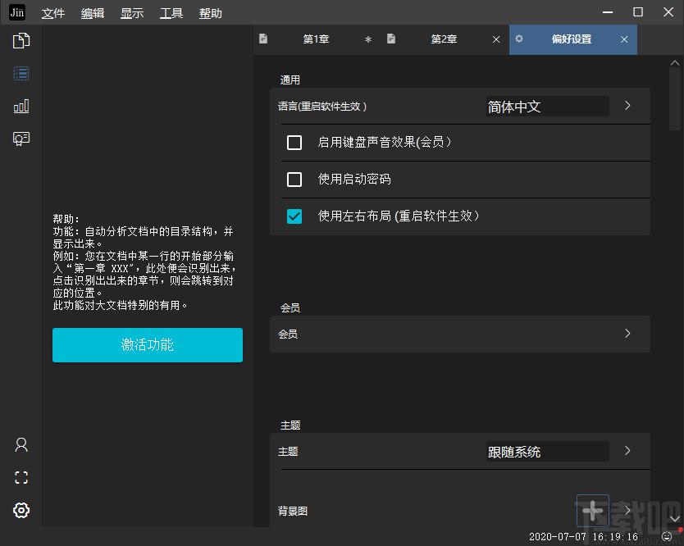Enable 使用启动密码 checkbox
This screenshot has width=684, height=546.
[x=294, y=180]
